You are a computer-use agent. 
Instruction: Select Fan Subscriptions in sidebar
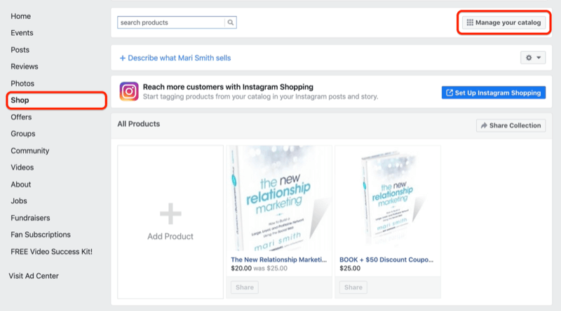pyautogui.click(x=41, y=235)
